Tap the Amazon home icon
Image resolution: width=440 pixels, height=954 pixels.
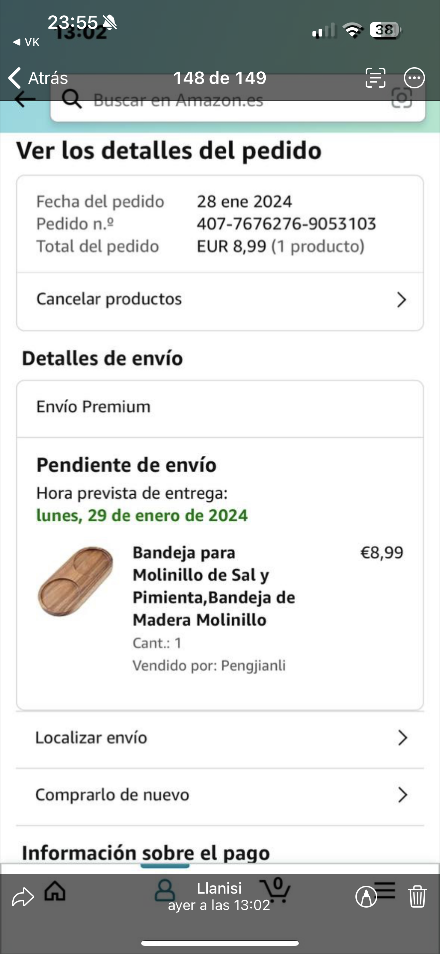click(55, 890)
